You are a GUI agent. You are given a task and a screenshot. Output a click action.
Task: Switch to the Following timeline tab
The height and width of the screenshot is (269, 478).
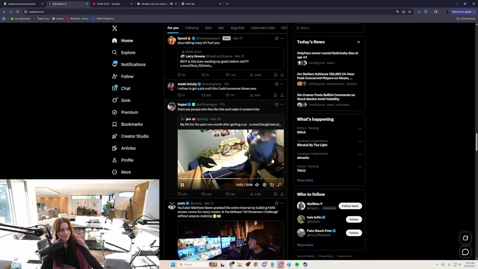pos(192,28)
